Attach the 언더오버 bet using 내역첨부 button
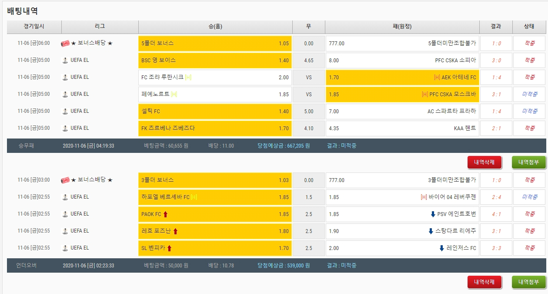 tap(528, 282)
